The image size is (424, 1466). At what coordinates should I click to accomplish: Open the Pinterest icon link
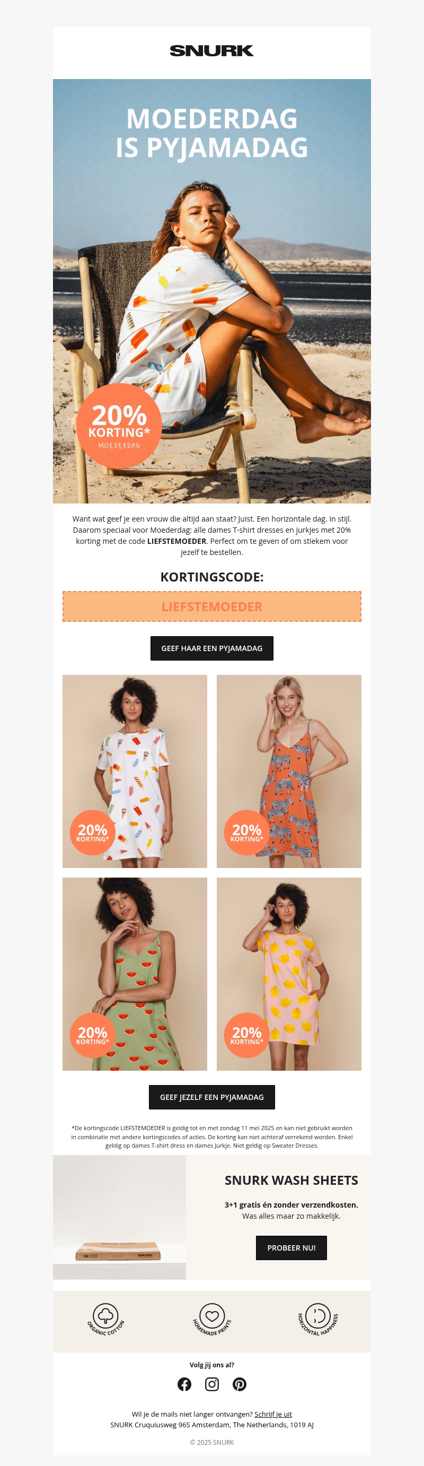point(239,1384)
